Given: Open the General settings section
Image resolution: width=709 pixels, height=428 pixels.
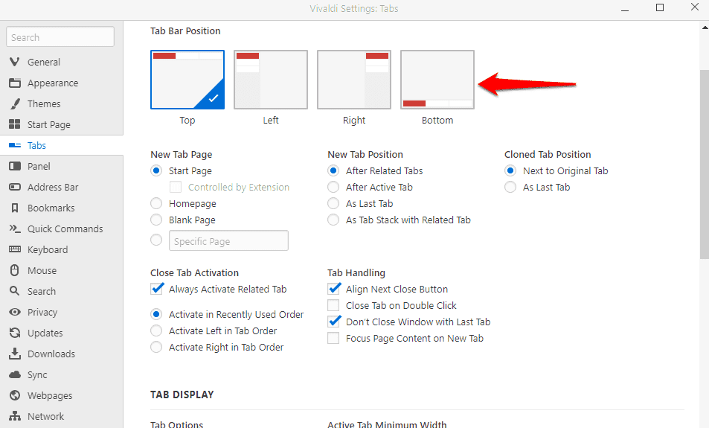Looking at the screenshot, I should 44,62.
